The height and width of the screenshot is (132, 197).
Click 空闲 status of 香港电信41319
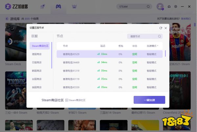click(x=135, y=71)
